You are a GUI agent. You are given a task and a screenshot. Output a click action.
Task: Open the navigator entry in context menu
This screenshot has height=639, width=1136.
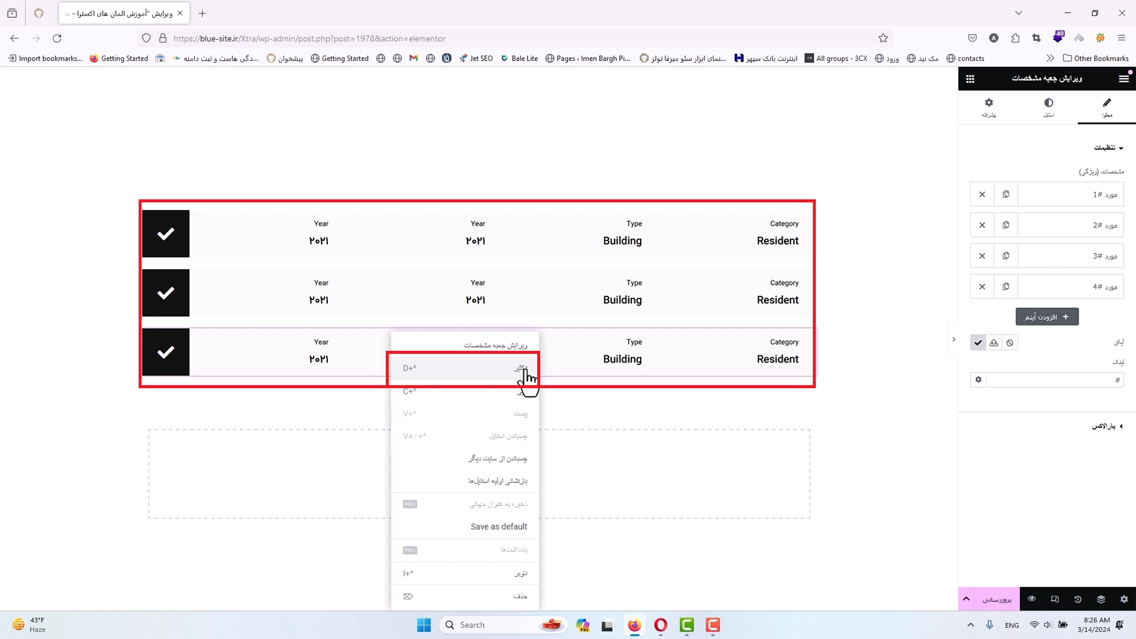click(465, 573)
